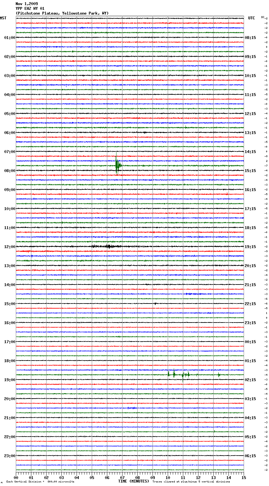Image resolution: width=269 pixels, height=486 pixels.
Task: Click the '10:15' UTC row label
Action: (250, 76)
